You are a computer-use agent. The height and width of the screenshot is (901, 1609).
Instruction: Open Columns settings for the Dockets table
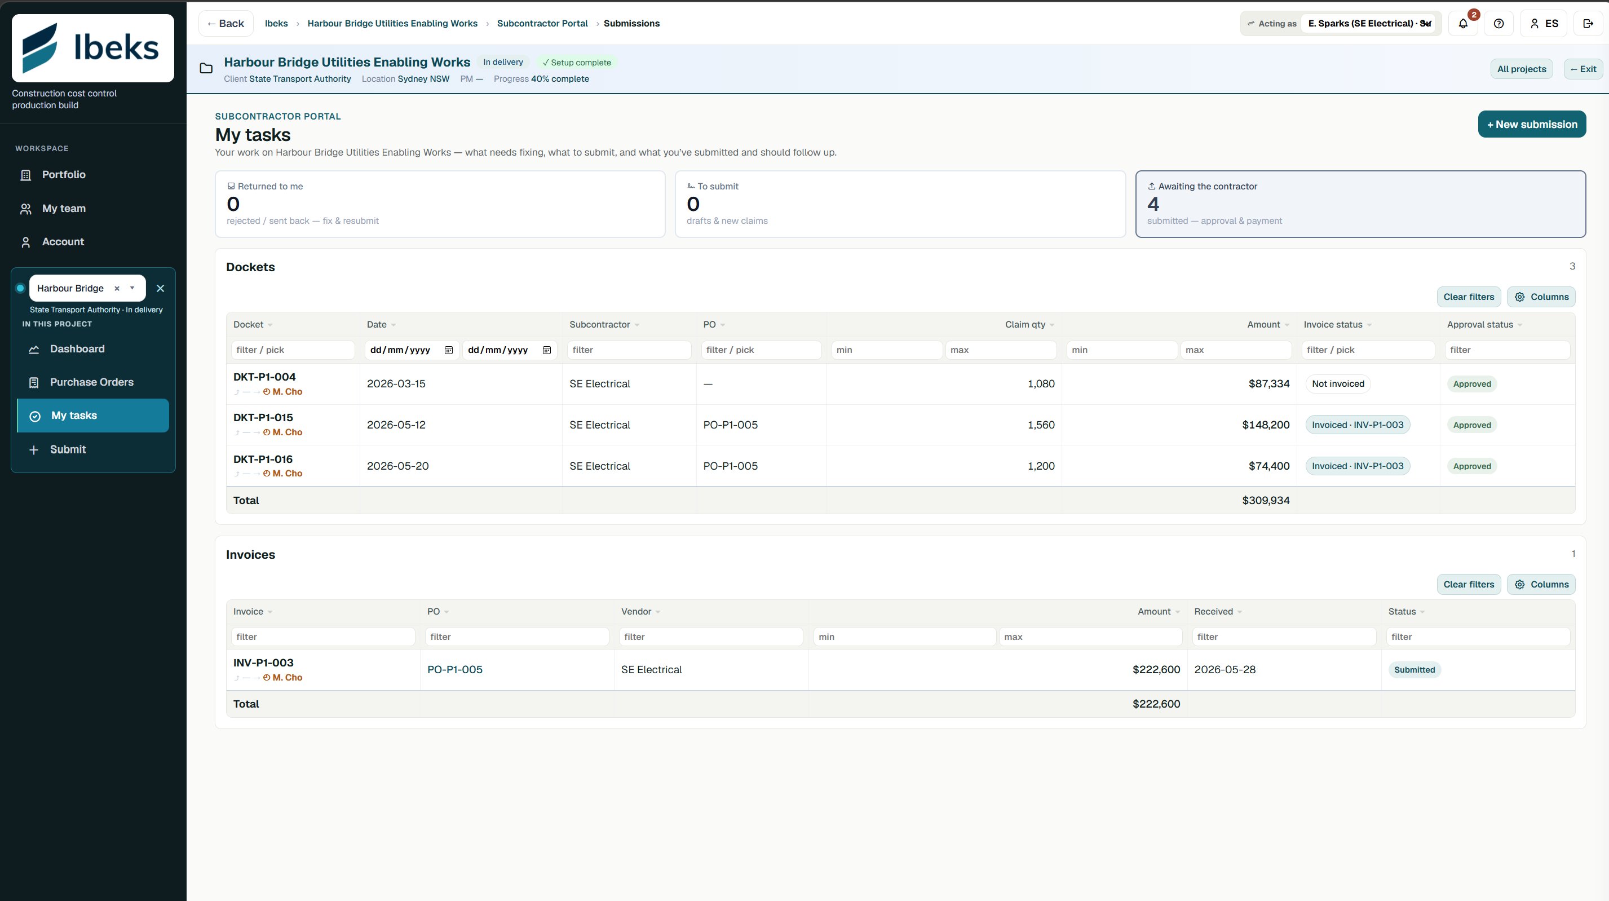point(1541,297)
